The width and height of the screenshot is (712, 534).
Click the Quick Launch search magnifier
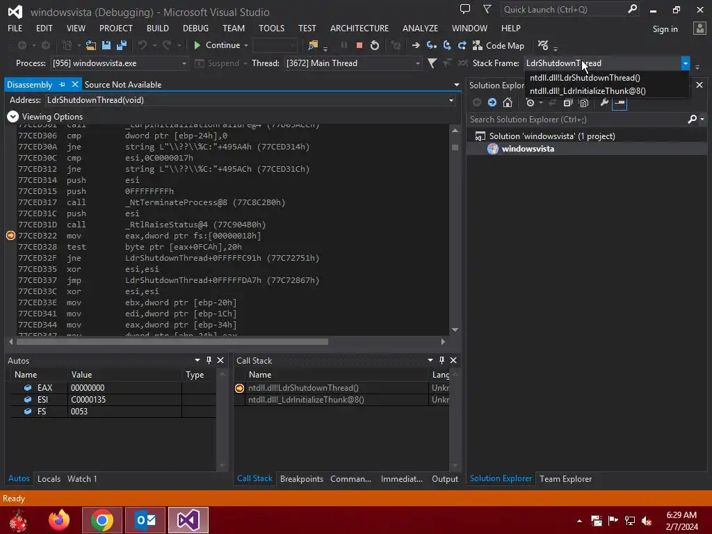coord(632,9)
